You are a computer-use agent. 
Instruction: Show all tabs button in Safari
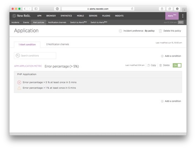click(170, 9)
